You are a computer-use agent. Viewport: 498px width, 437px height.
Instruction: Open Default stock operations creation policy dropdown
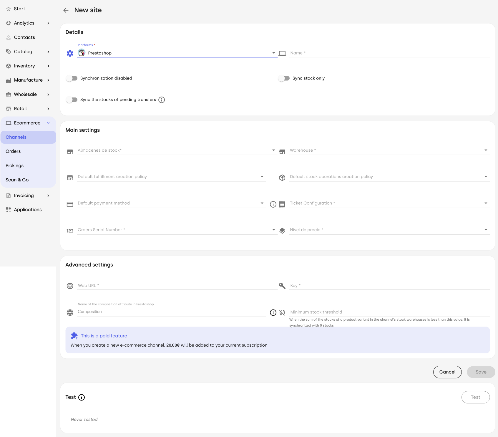(x=389, y=177)
